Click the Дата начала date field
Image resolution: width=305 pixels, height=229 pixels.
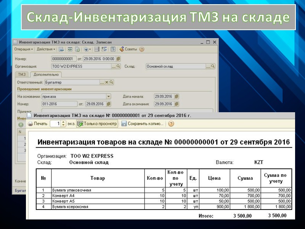(x=164, y=97)
